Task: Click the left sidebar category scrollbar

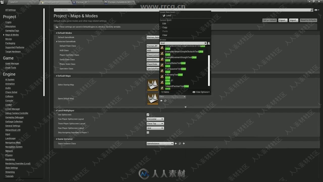Action: tap(44, 52)
